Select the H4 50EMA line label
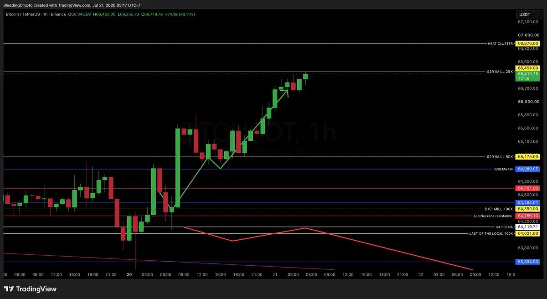 (x=505, y=227)
